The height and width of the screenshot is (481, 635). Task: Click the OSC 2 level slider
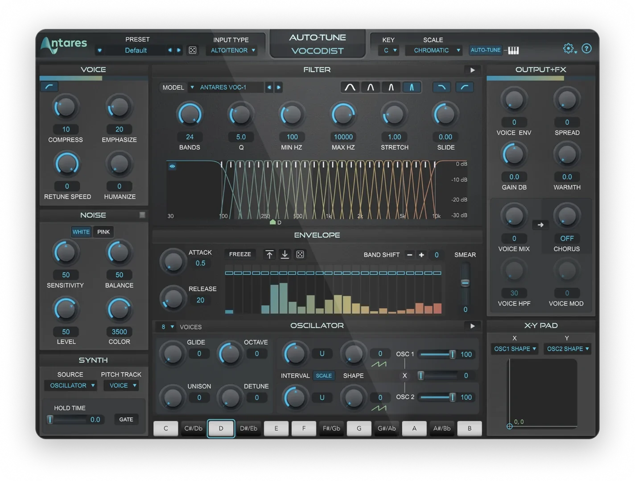pos(438,397)
